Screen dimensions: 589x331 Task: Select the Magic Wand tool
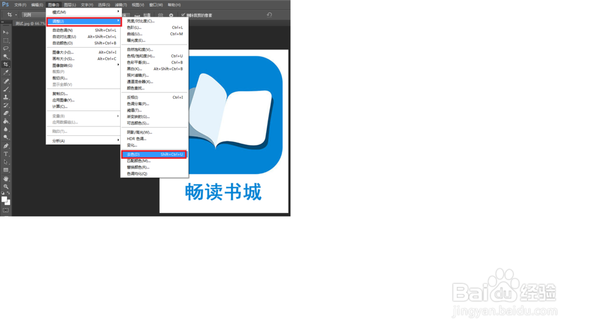[x=6, y=56]
